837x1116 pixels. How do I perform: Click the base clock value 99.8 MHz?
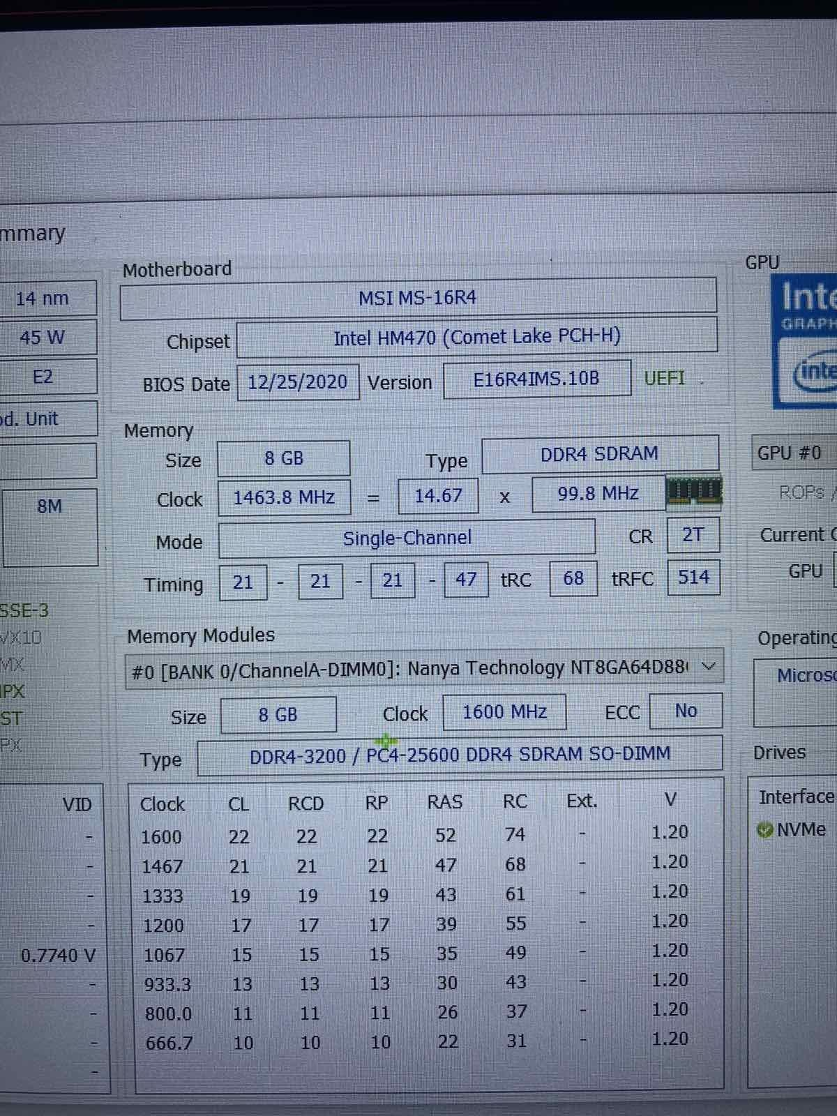tap(598, 494)
